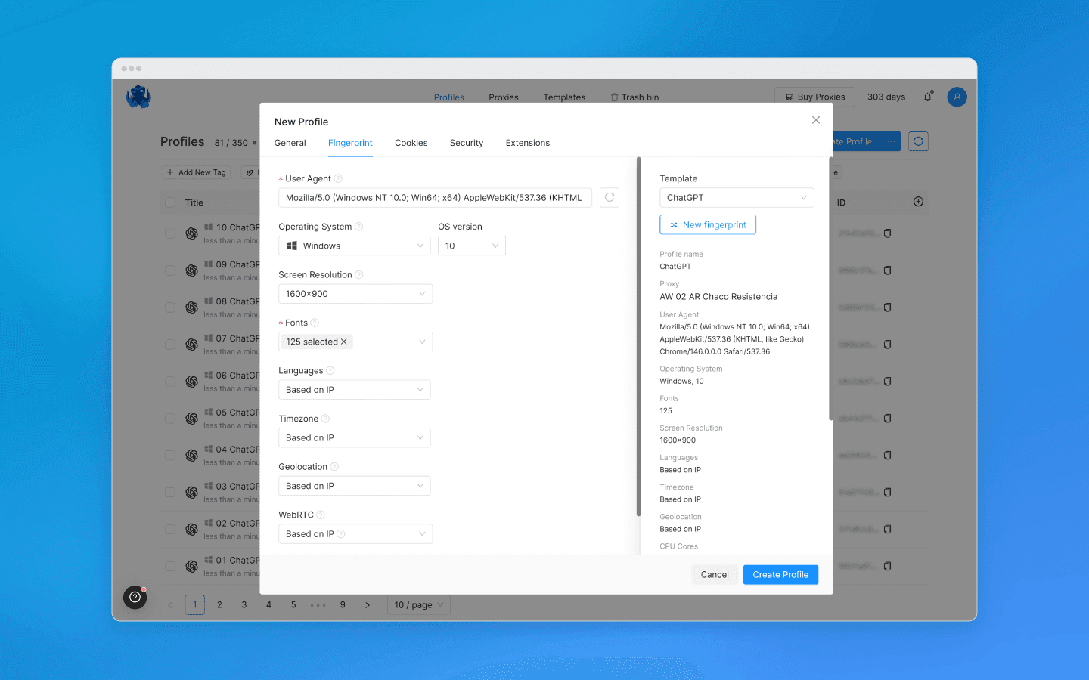Show Screen Resolution help icon
The width and height of the screenshot is (1089, 680).
[359, 275]
